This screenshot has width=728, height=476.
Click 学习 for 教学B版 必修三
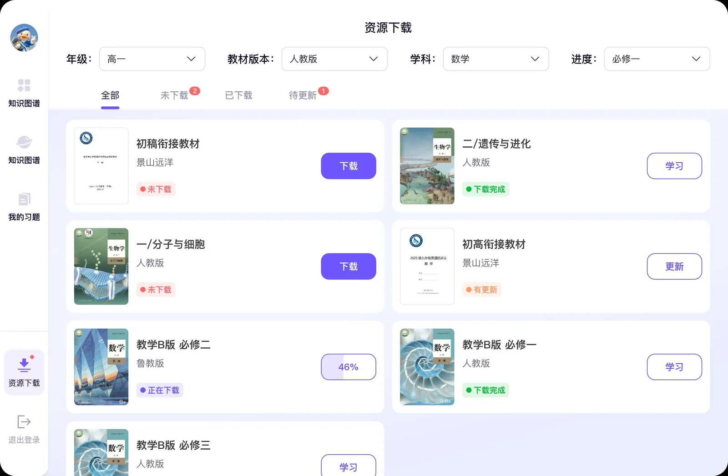point(349,466)
